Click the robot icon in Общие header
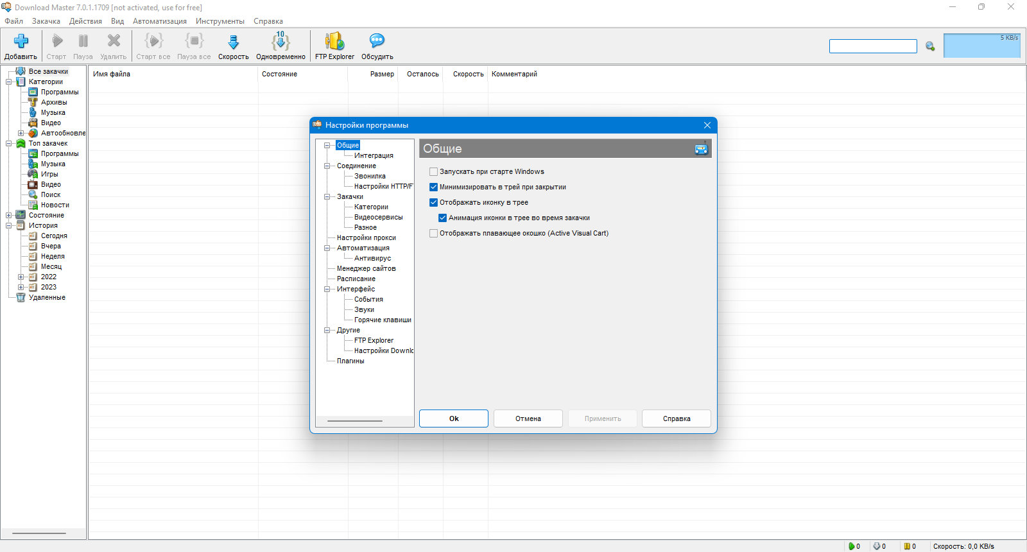This screenshot has width=1027, height=552. (702, 148)
